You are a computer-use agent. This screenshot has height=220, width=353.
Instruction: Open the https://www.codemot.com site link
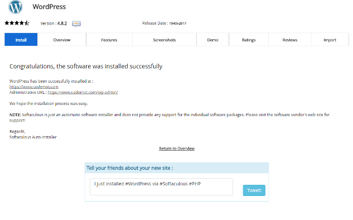coord(34,87)
